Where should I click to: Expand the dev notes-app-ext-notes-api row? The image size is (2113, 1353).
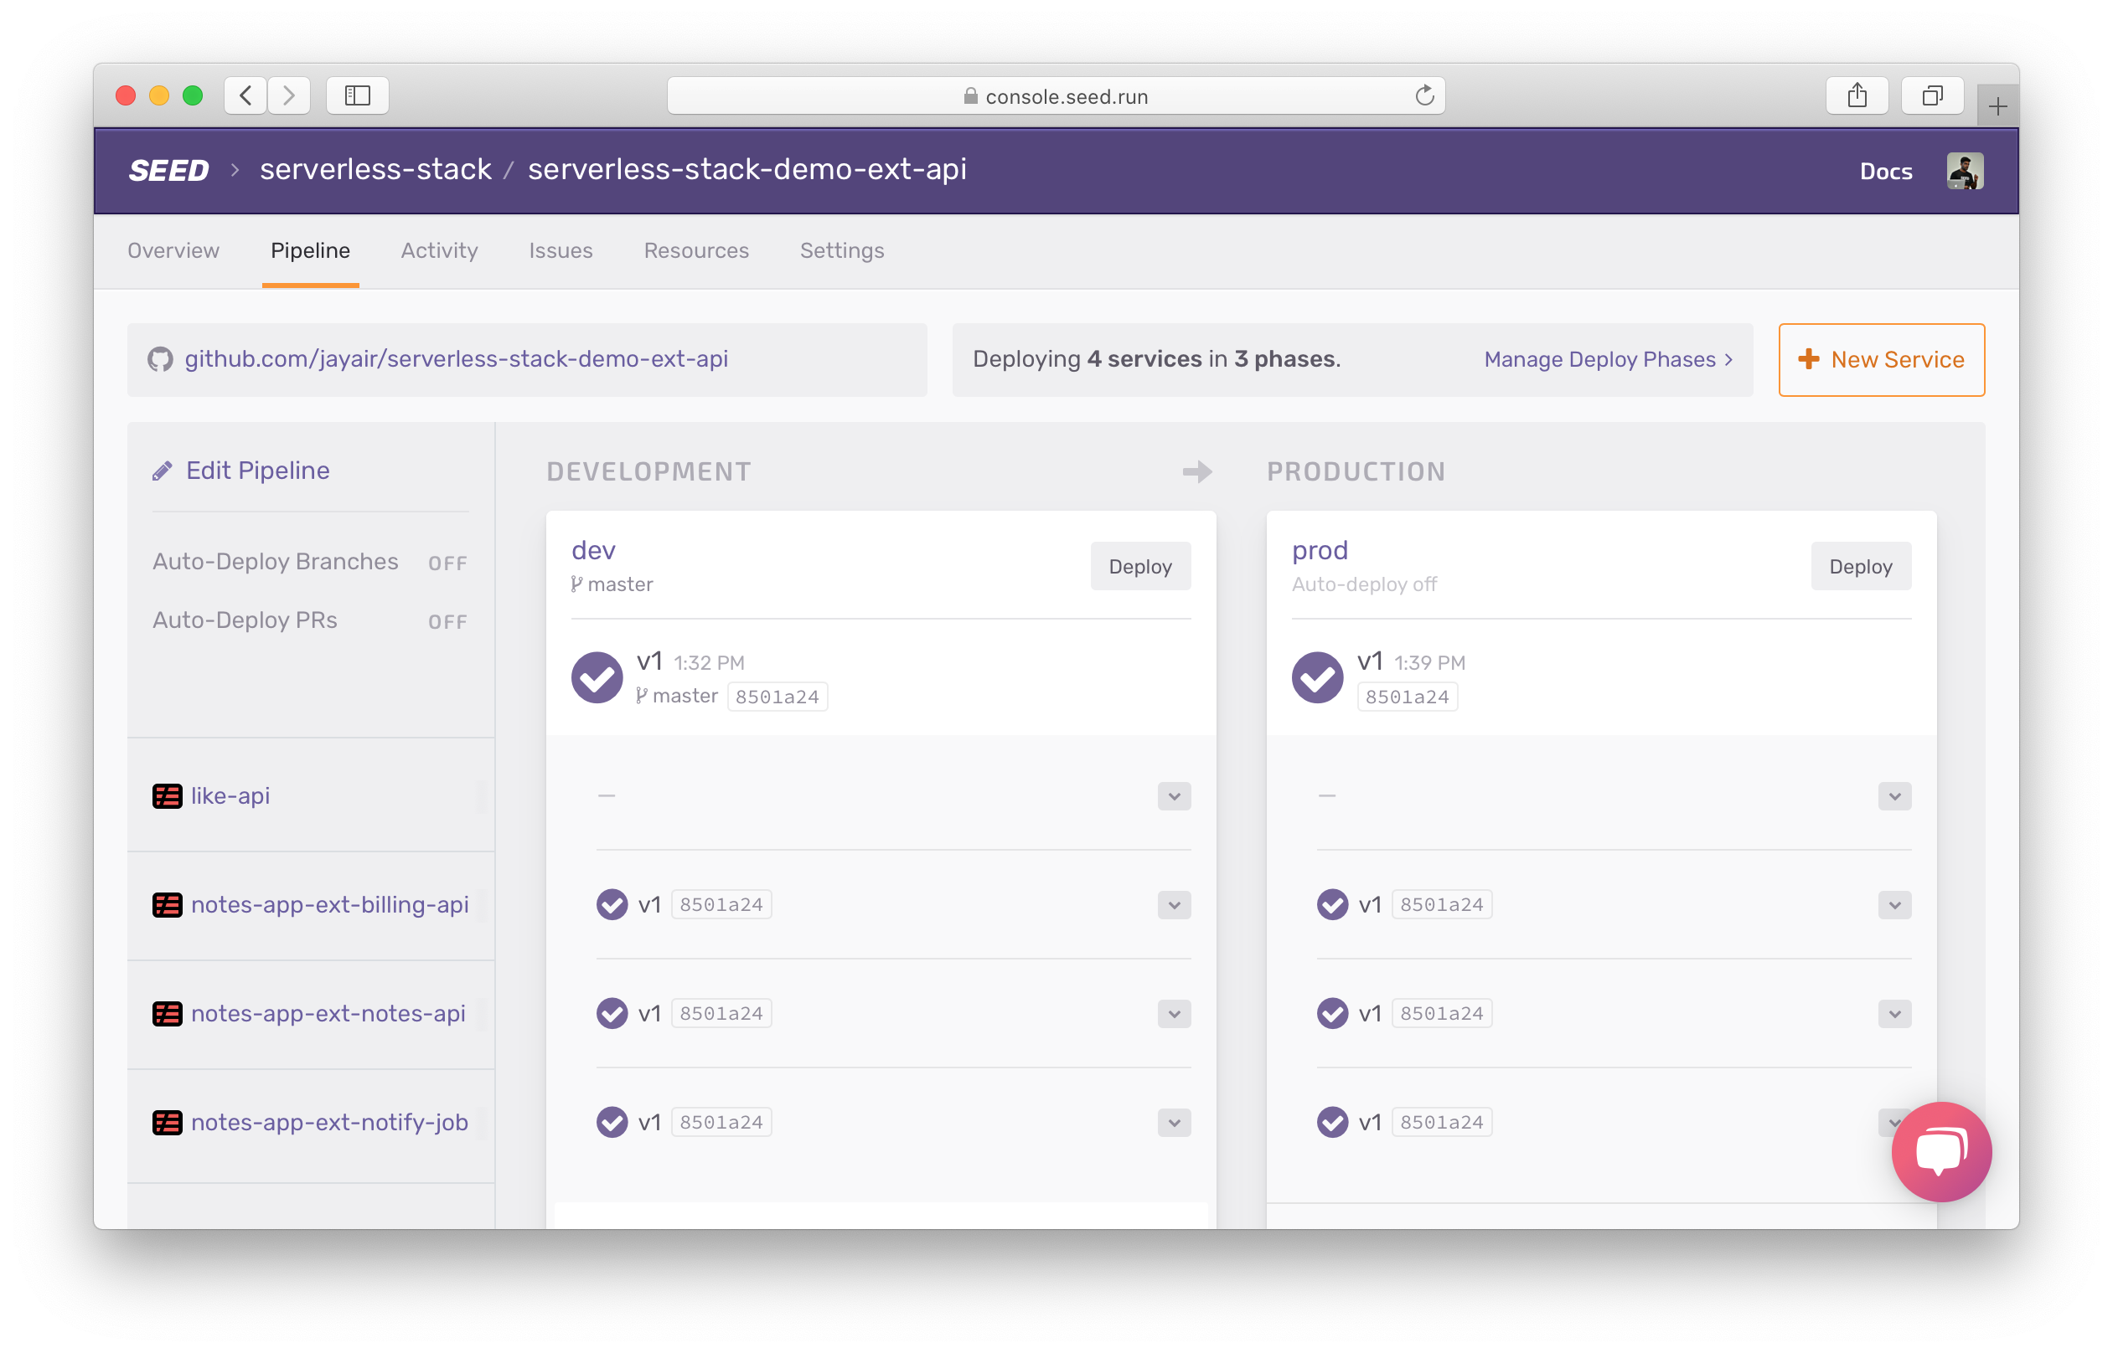[x=1174, y=1013]
